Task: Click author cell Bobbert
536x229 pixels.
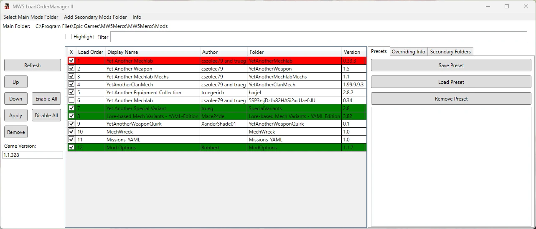Action: [224, 147]
